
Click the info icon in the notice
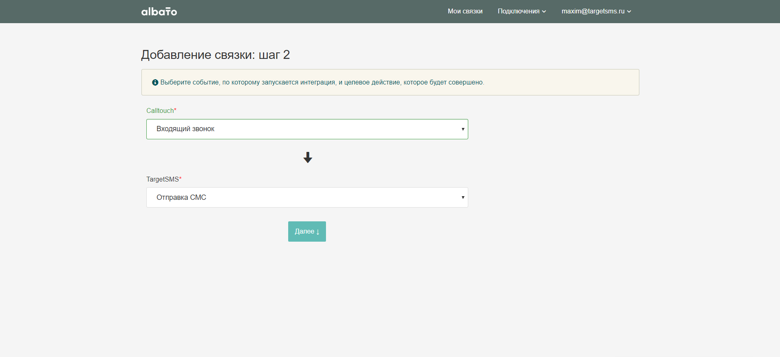click(155, 82)
